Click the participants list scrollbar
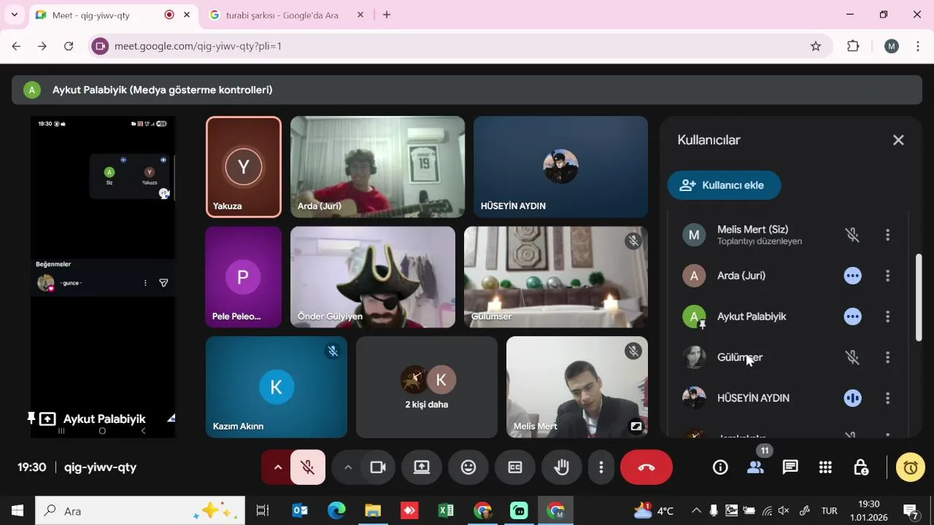 [919, 297]
